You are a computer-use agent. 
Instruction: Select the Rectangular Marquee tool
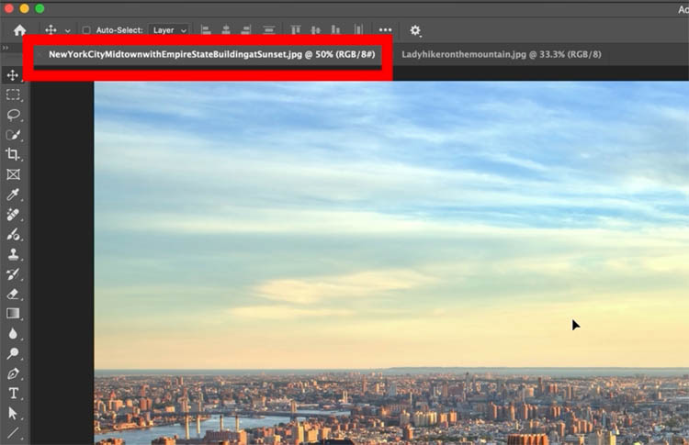(x=13, y=95)
